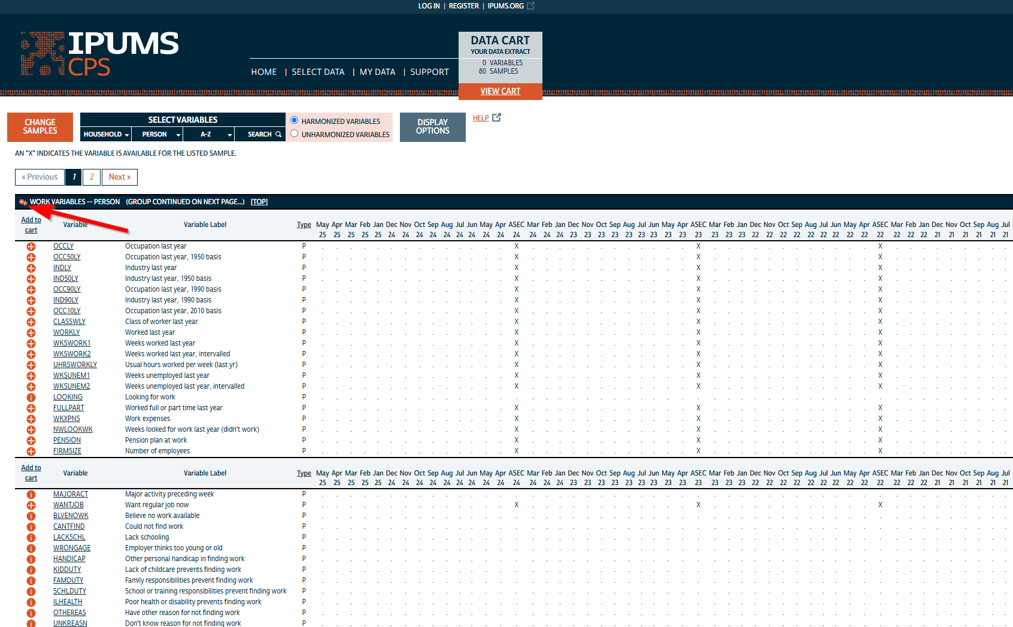Add WORKLY variable to cart
The height and width of the screenshot is (627, 1013).
click(x=31, y=333)
